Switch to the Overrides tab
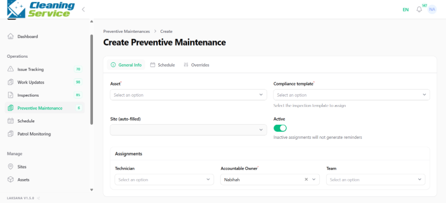The height and width of the screenshot is (203, 446). pos(196,65)
